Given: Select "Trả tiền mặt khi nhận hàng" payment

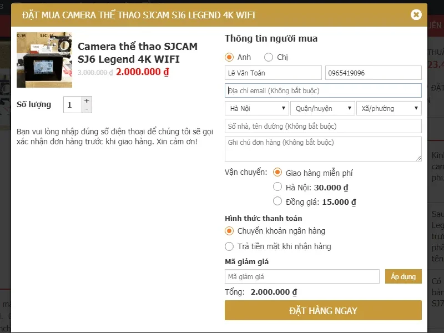Looking at the screenshot, I should [229, 246].
